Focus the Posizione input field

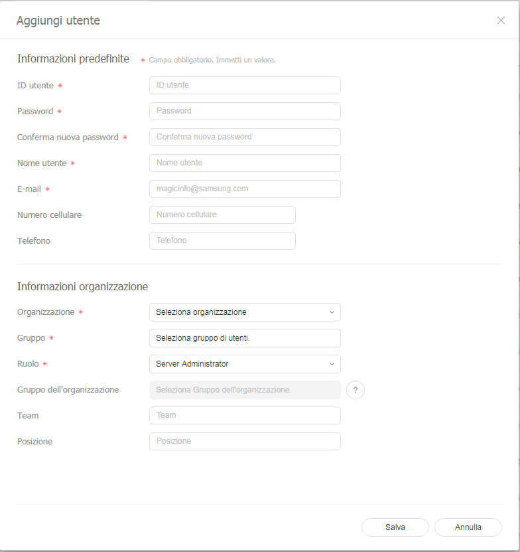tap(244, 441)
